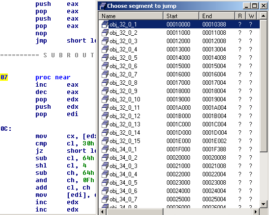The height and width of the screenshot is (215, 269).
Task: Choose the obj_32_0_10 segment icon
Action: (x=105, y=99)
